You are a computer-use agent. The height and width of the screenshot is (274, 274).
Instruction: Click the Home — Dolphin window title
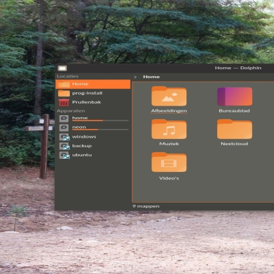(x=238, y=68)
